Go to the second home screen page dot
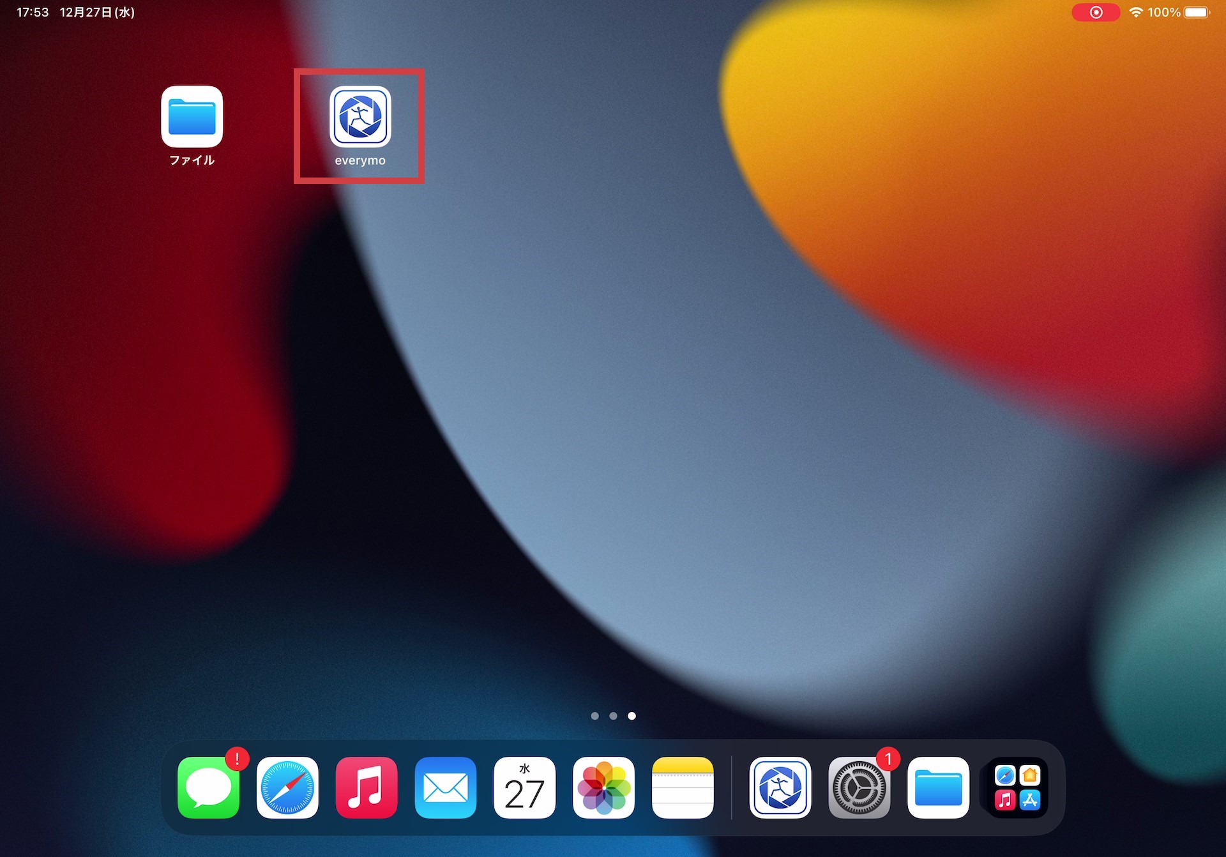1226x857 pixels. [614, 716]
